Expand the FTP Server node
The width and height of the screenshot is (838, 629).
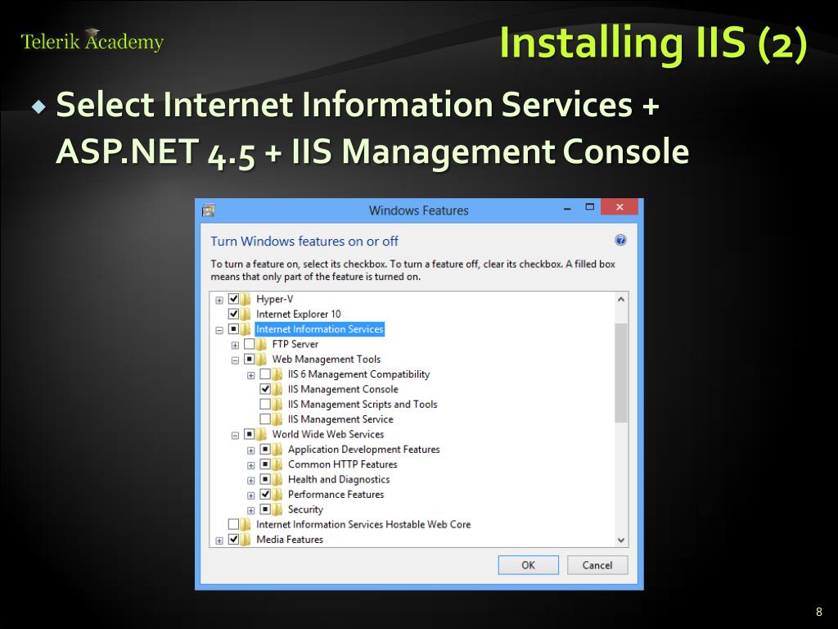point(235,345)
